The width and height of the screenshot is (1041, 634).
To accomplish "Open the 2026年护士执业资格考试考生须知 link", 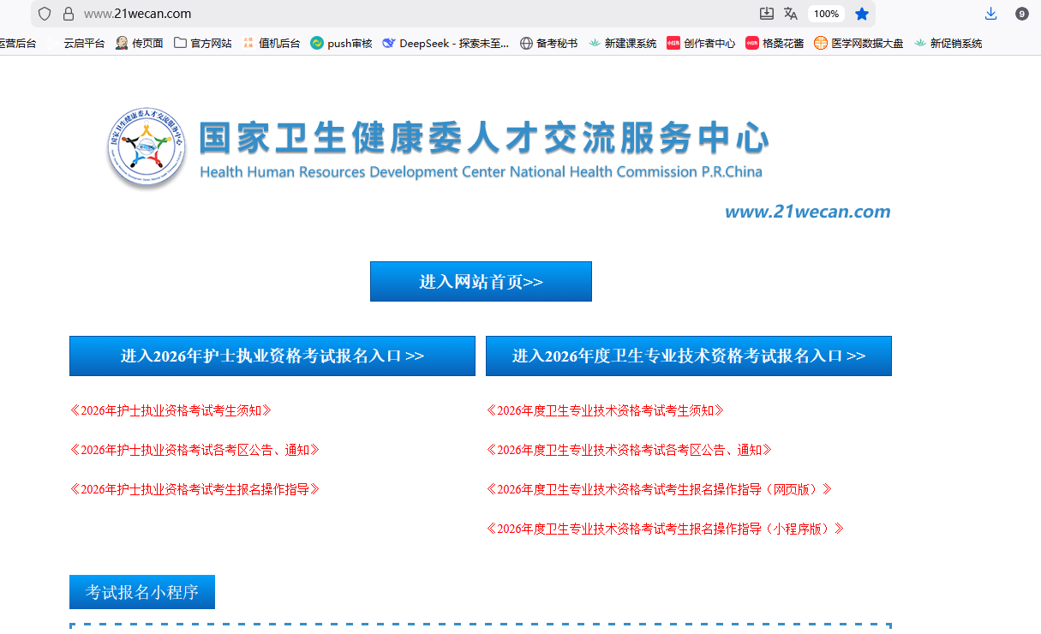I will 171,410.
